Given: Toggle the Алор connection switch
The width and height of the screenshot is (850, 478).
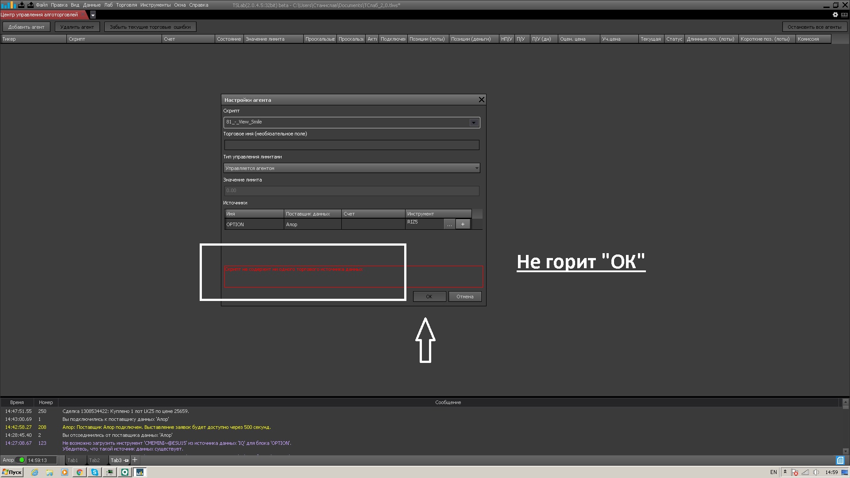Looking at the screenshot, I should 20,460.
